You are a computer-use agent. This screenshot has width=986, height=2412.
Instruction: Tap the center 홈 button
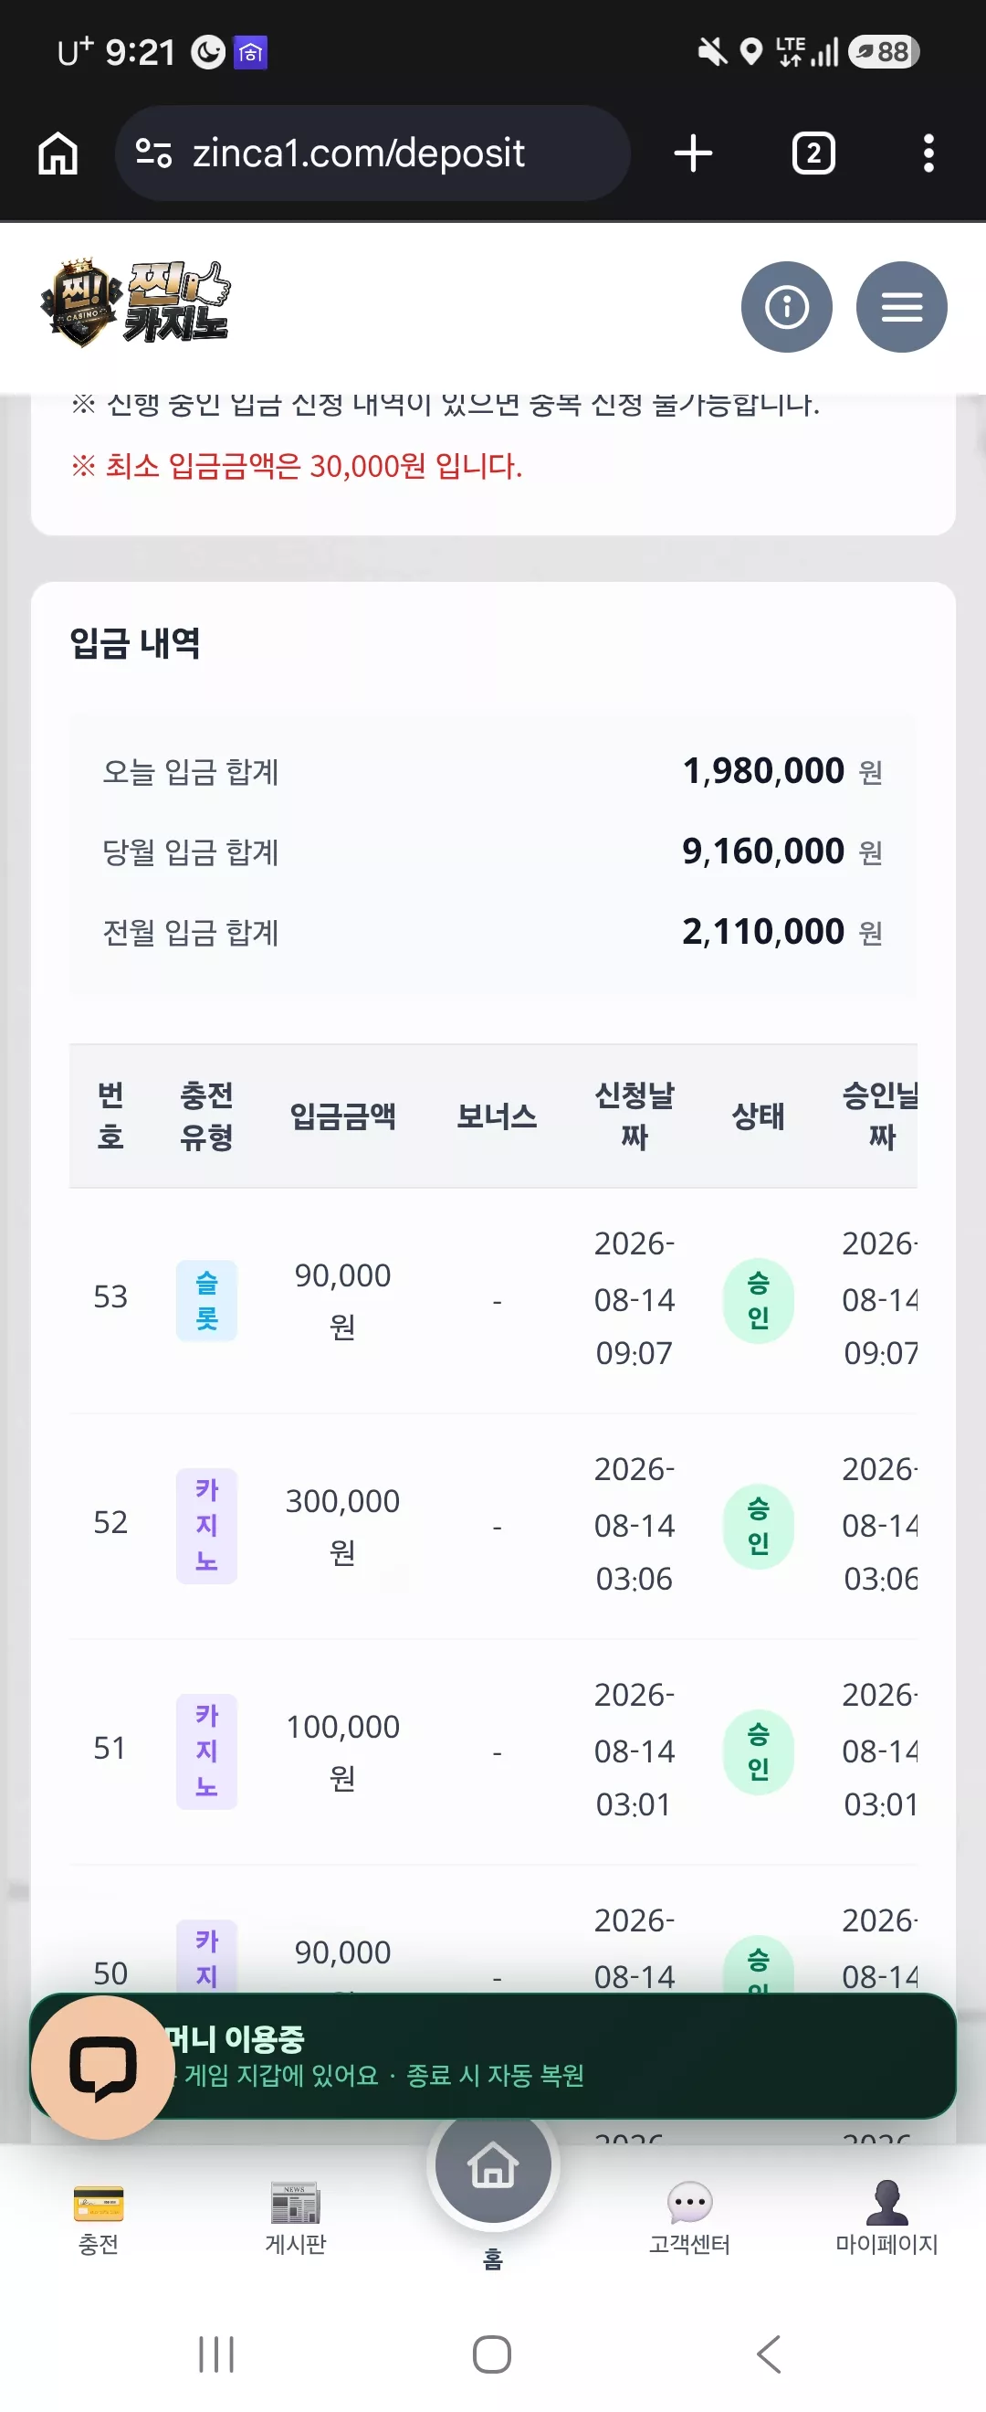tap(493, 2165)
